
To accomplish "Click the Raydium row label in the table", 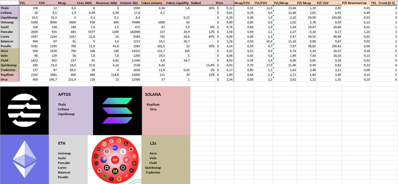I will point(10,75).
